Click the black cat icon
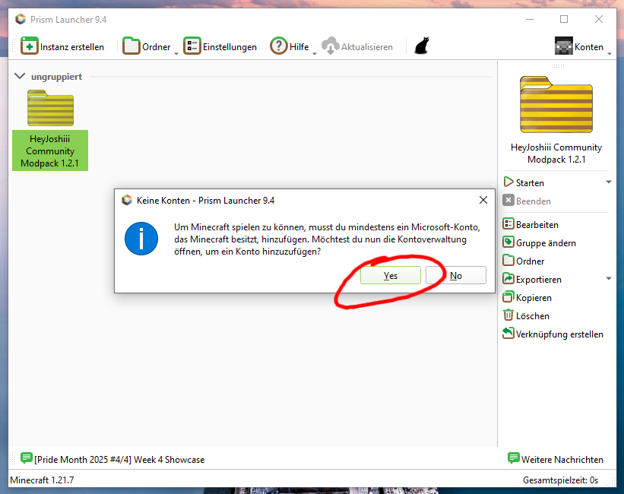This screenshot has width=624, height=494. (x=421, y=46)
